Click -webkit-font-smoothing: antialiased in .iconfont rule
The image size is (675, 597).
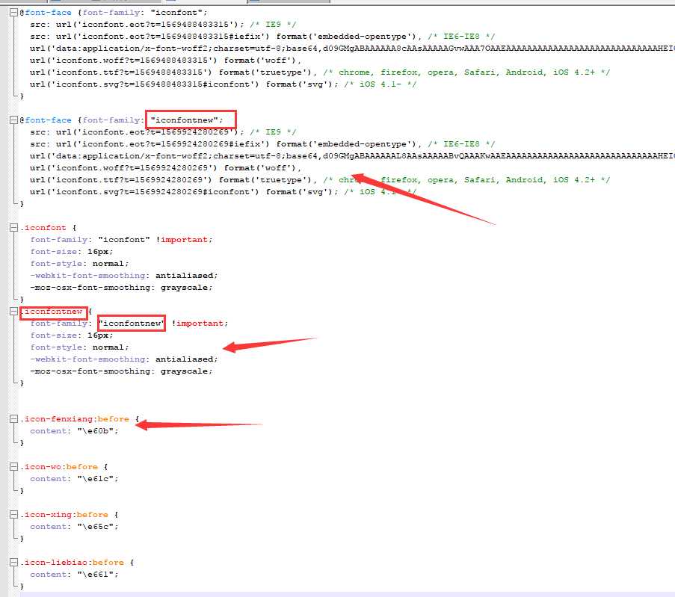click(124, 276)
